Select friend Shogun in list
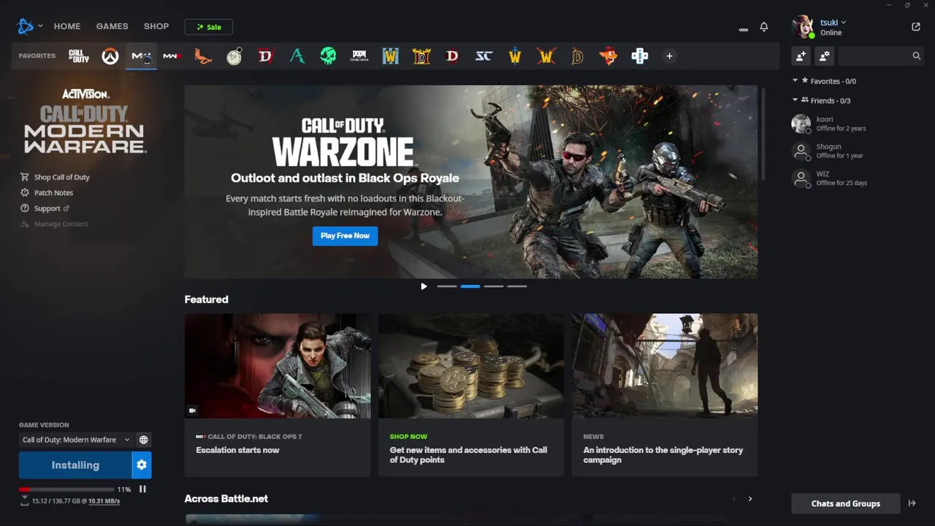The image size is (935, 526). (x=857, y=151)
